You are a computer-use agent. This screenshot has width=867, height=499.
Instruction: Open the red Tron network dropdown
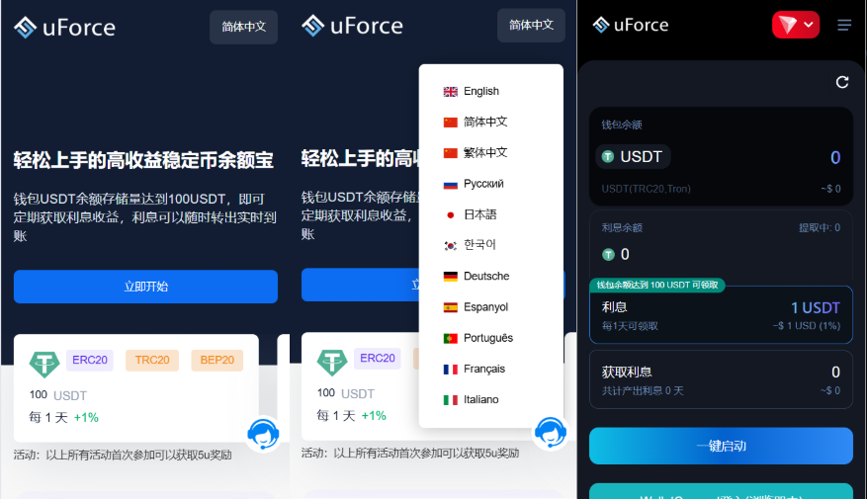(796, 25)
